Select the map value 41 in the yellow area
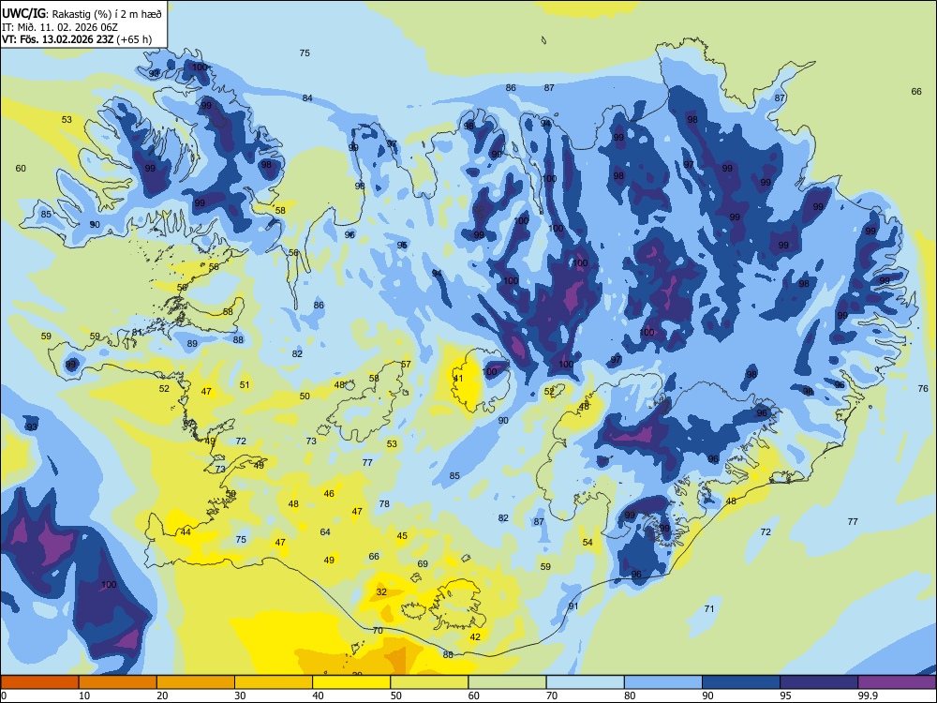 (458, 379)
